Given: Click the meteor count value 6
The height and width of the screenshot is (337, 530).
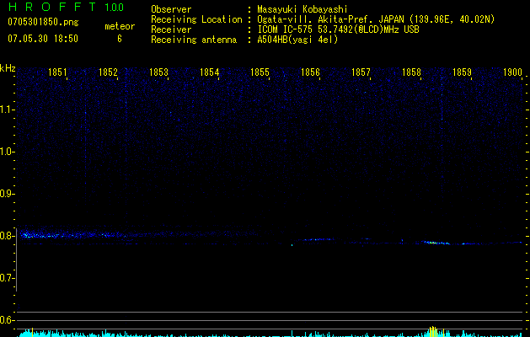Looking at the screenshot, I should tap(120, 39).
